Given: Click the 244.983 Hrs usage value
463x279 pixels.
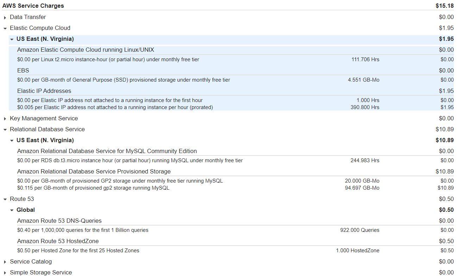Looking at the screenshot, I should [365, 160].
